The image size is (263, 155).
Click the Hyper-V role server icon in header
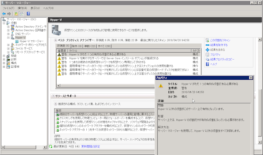pos(56,30)
